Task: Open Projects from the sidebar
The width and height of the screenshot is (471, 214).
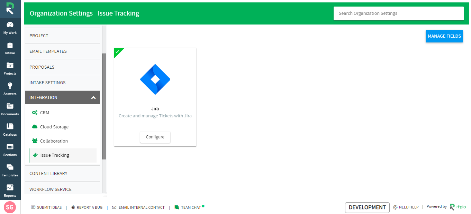Action: [10, 69]
